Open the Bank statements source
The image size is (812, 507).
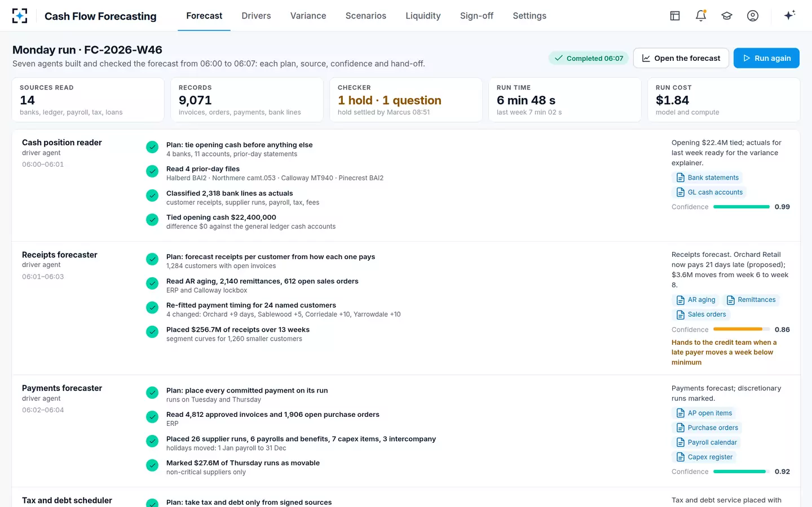[707, 177]
